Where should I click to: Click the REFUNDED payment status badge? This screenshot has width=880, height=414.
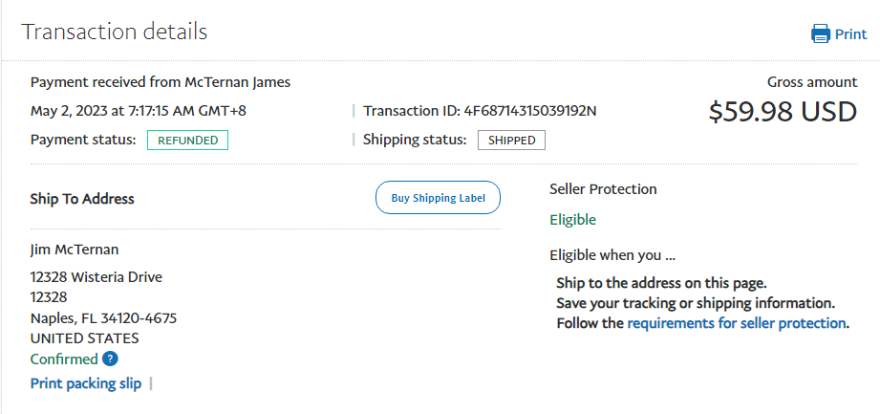point(187,141)
